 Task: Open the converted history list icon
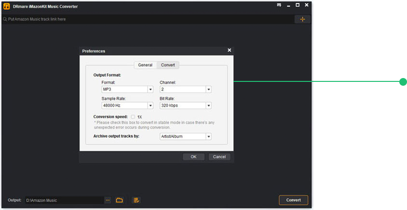point(136,200)
